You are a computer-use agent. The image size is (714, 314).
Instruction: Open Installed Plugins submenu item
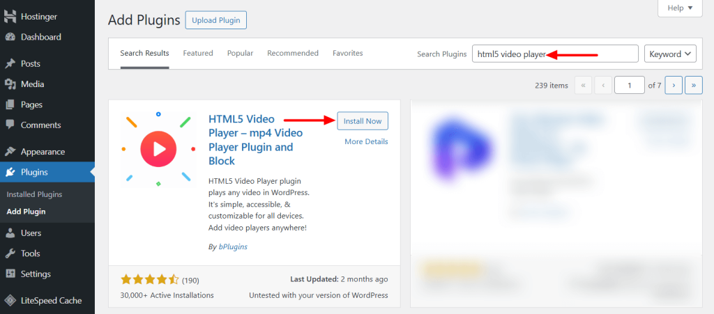point(34,194)
